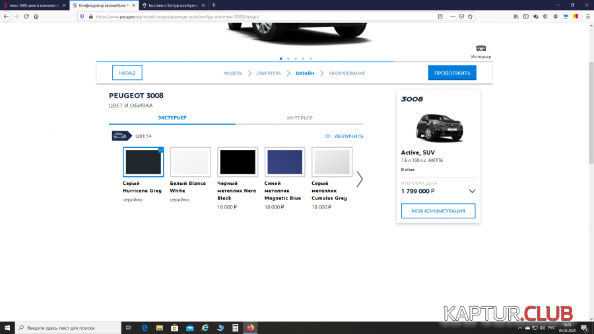Screen dimensions: 594x334
Task: Click the last carousel dot under the car
Action: click(x=311, y=59)
